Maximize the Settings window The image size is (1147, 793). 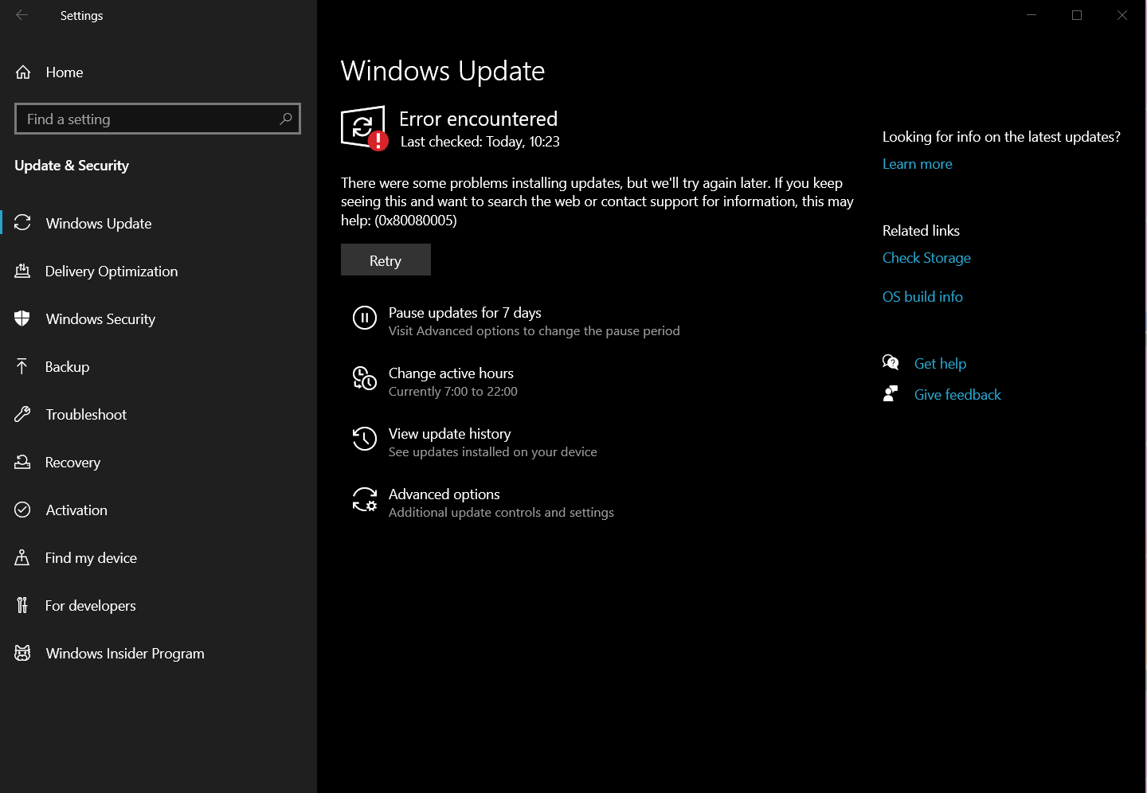[x=1077, y=15]
